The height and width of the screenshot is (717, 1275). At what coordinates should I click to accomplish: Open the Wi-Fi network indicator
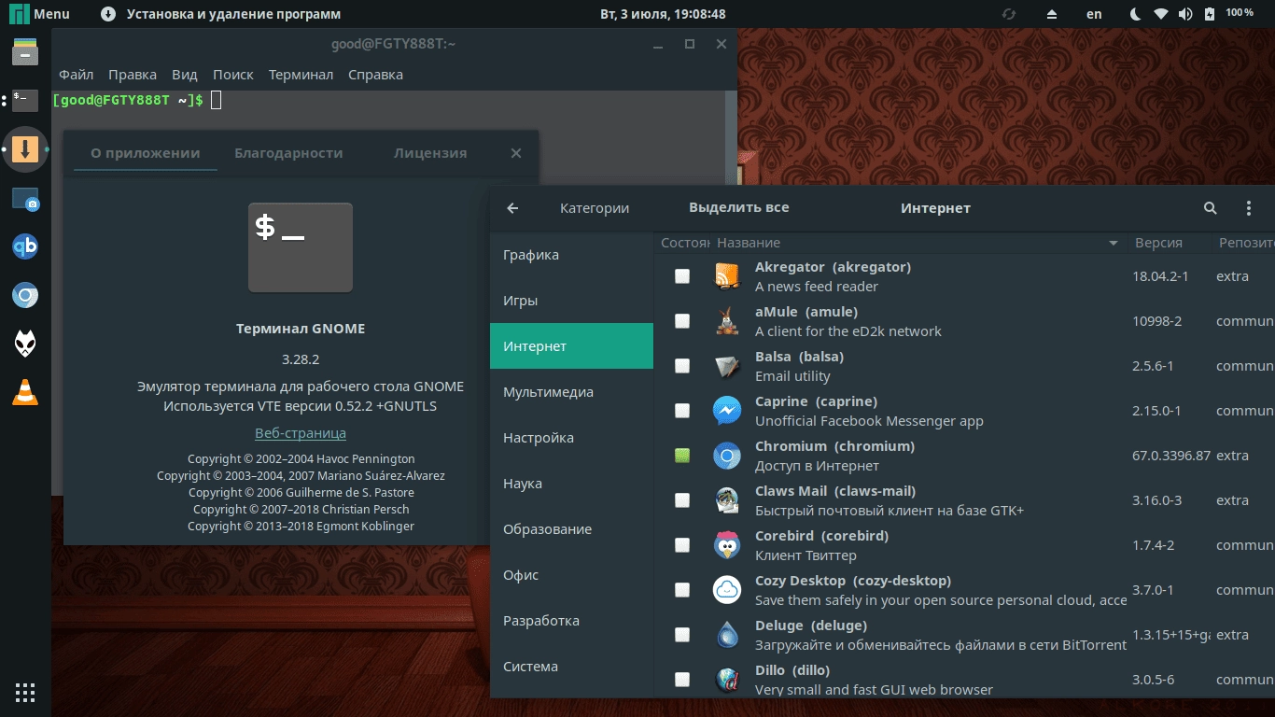tap(1161, 14)
